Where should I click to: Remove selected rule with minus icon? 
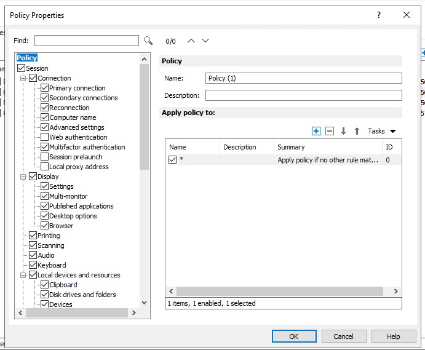pyautogui.click(x=330, y=131)
